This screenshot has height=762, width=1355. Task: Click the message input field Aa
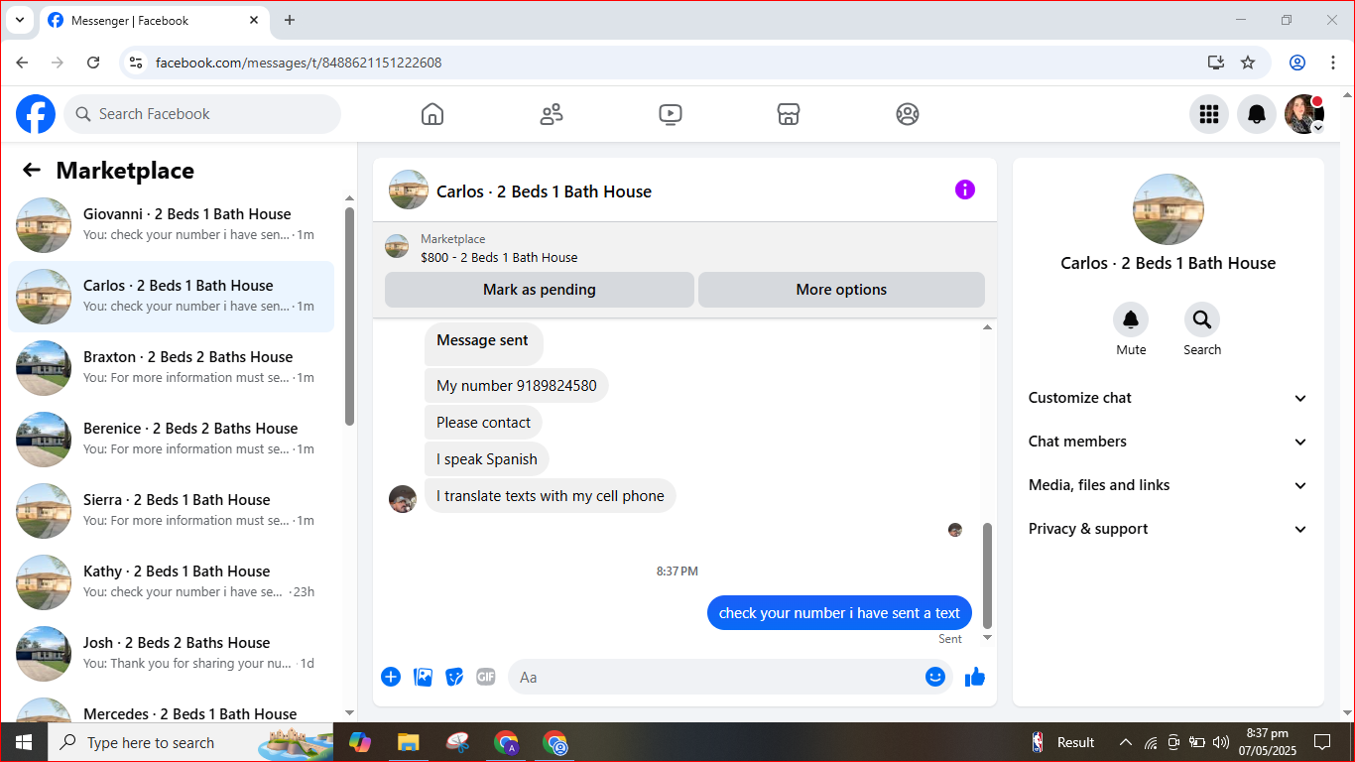pos(730,677)
